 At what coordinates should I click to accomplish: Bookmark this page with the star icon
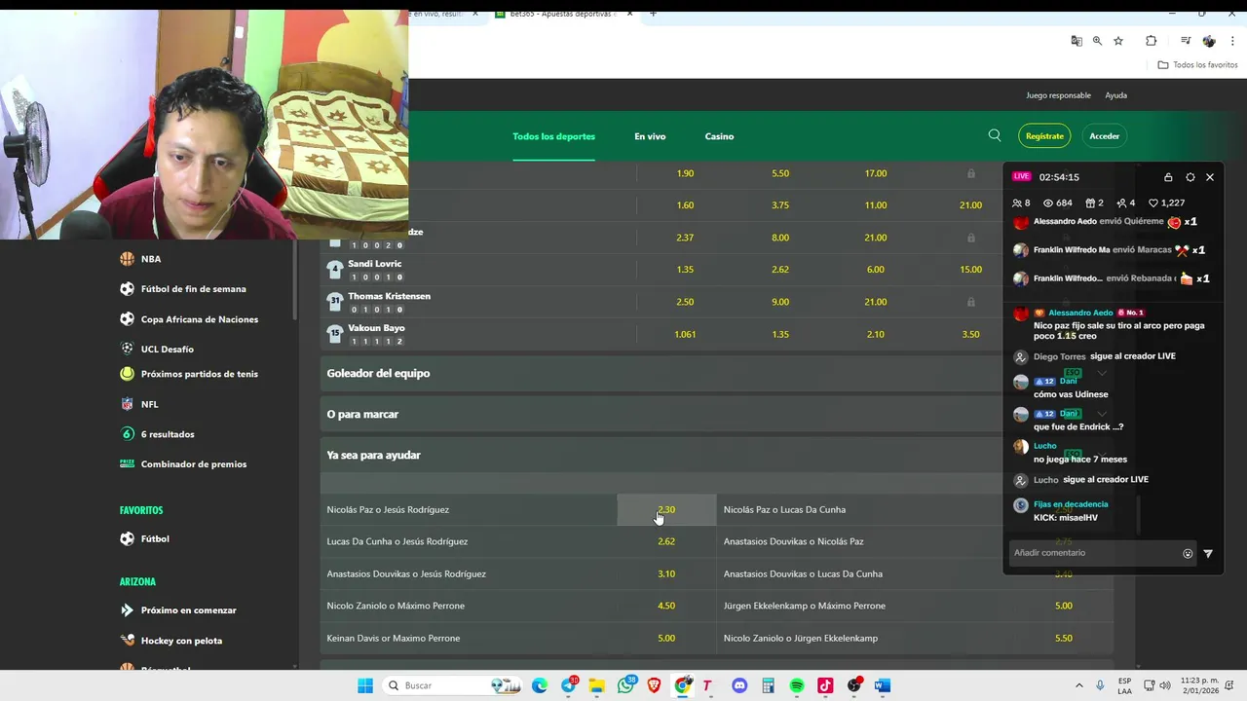tap(1118, 41)
